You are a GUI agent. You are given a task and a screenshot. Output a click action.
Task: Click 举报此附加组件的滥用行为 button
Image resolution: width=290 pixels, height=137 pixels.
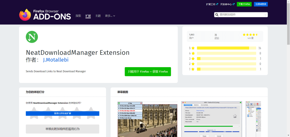point(63,129)
